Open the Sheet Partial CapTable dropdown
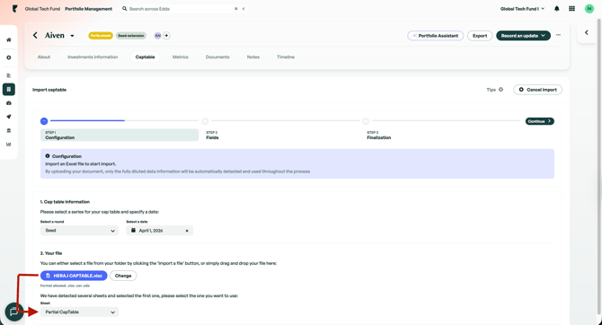 point(79,312)
